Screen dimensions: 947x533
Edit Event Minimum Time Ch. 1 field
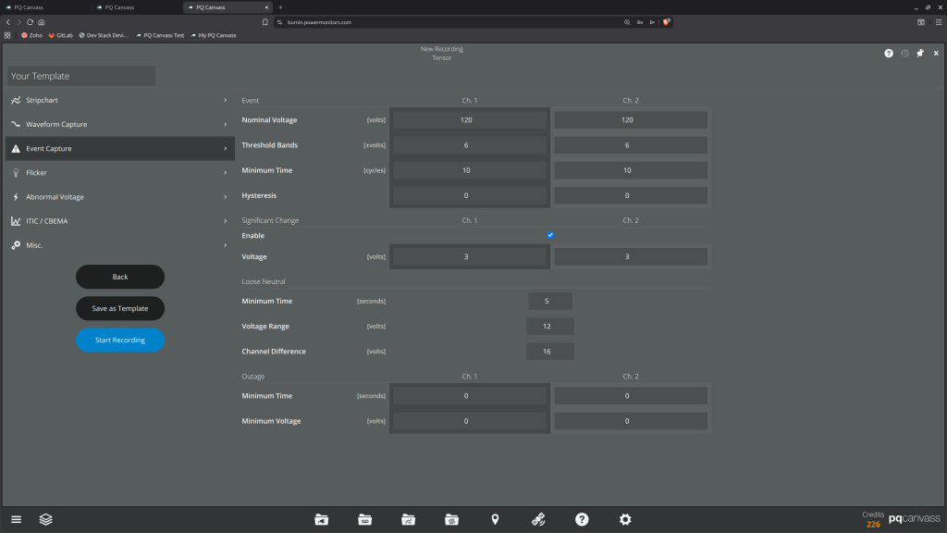click(x=470, y=170)
